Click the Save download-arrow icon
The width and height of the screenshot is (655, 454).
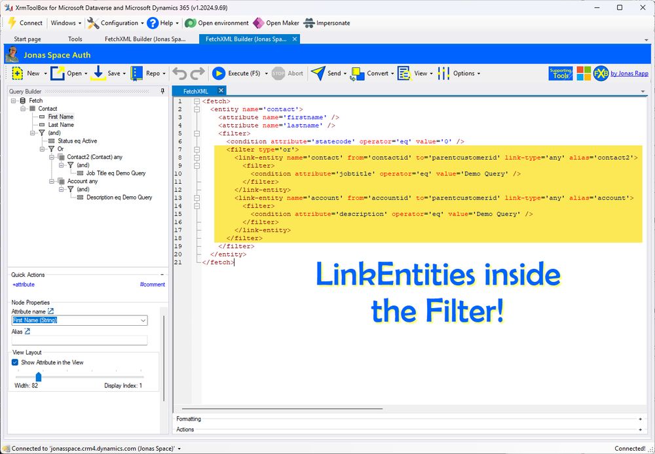pyautogui.click(x=98, y=73)
